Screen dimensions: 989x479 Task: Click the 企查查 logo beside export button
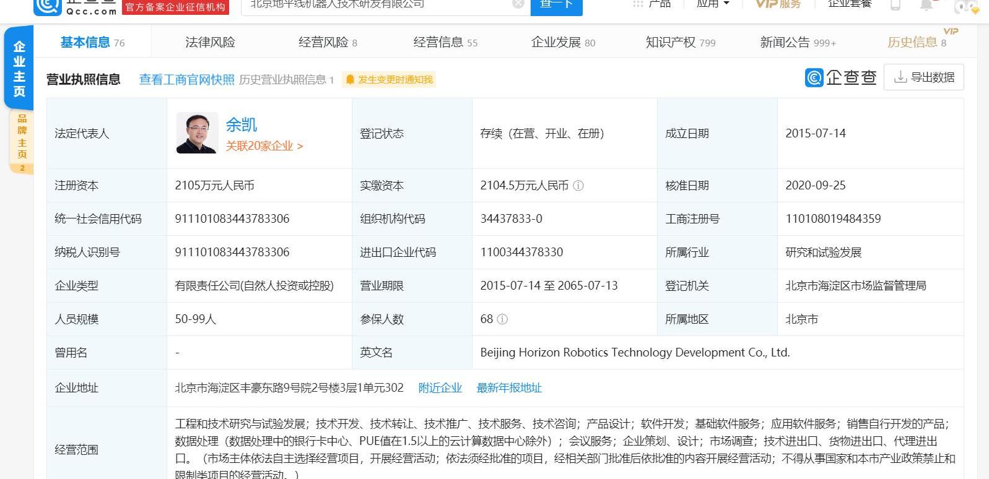click(x=840, y=77)
